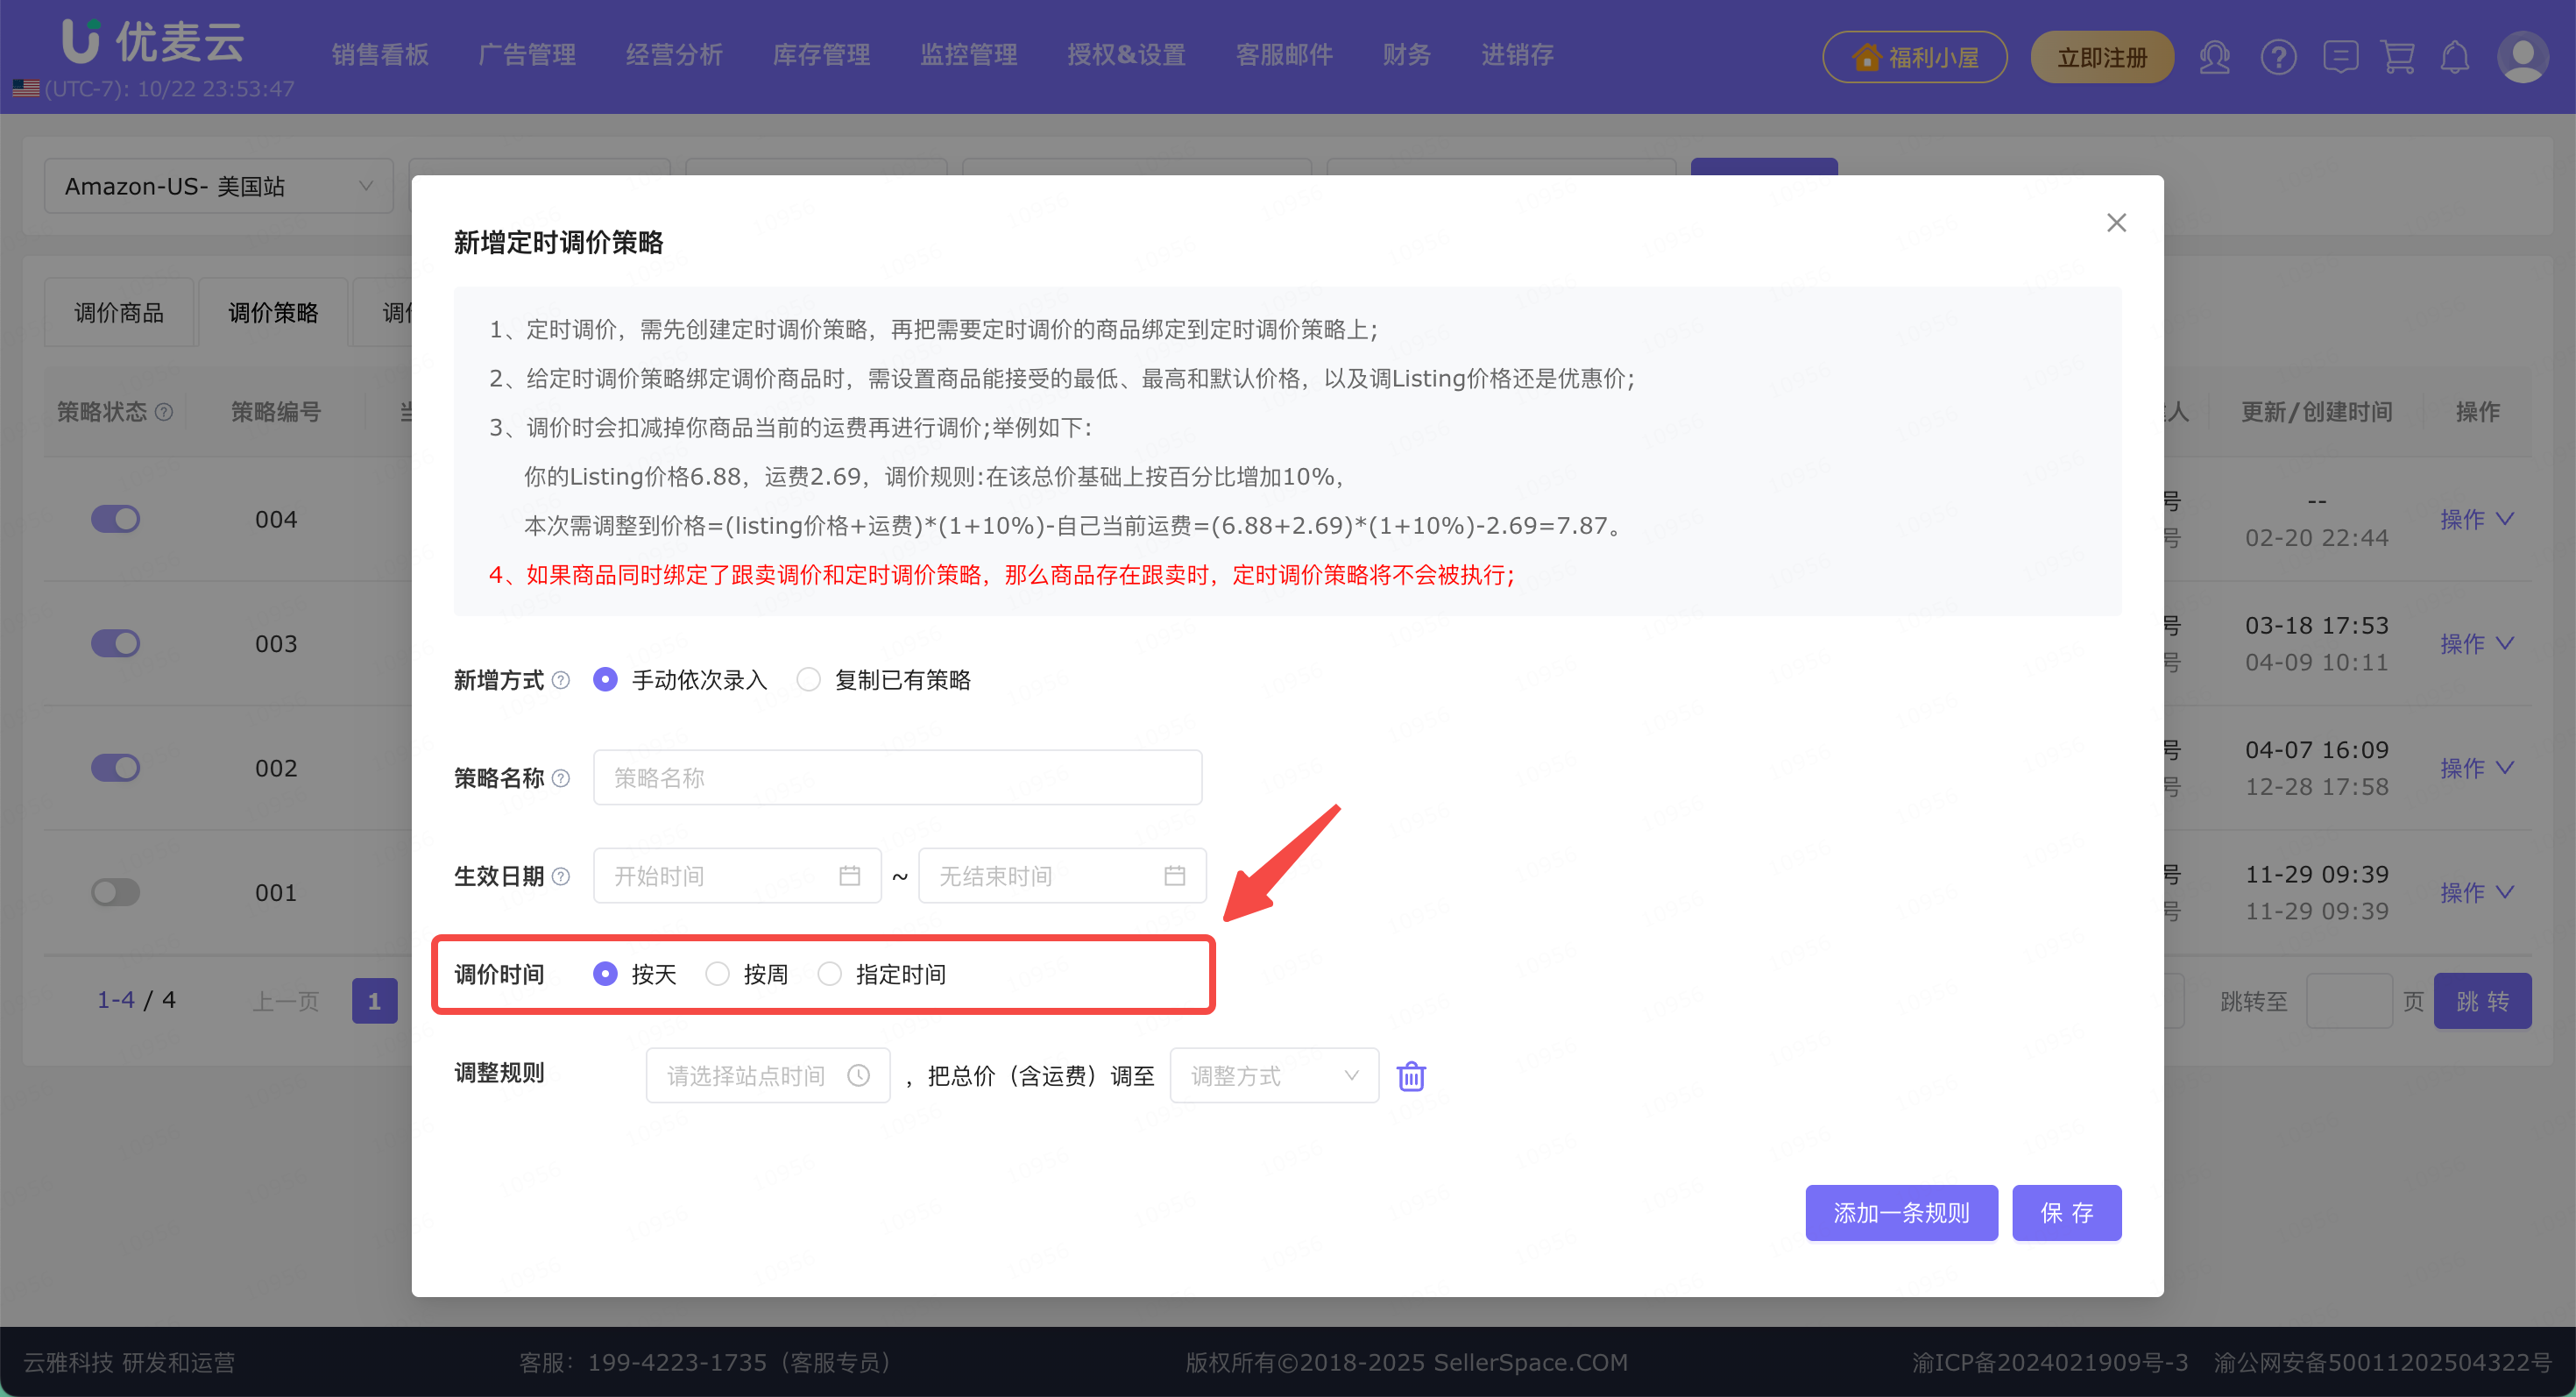Image resolution: width=2576 pixels, height=1397 pixels.
Task: Switch to the 调价商品 tab
Action: point(119,313)
